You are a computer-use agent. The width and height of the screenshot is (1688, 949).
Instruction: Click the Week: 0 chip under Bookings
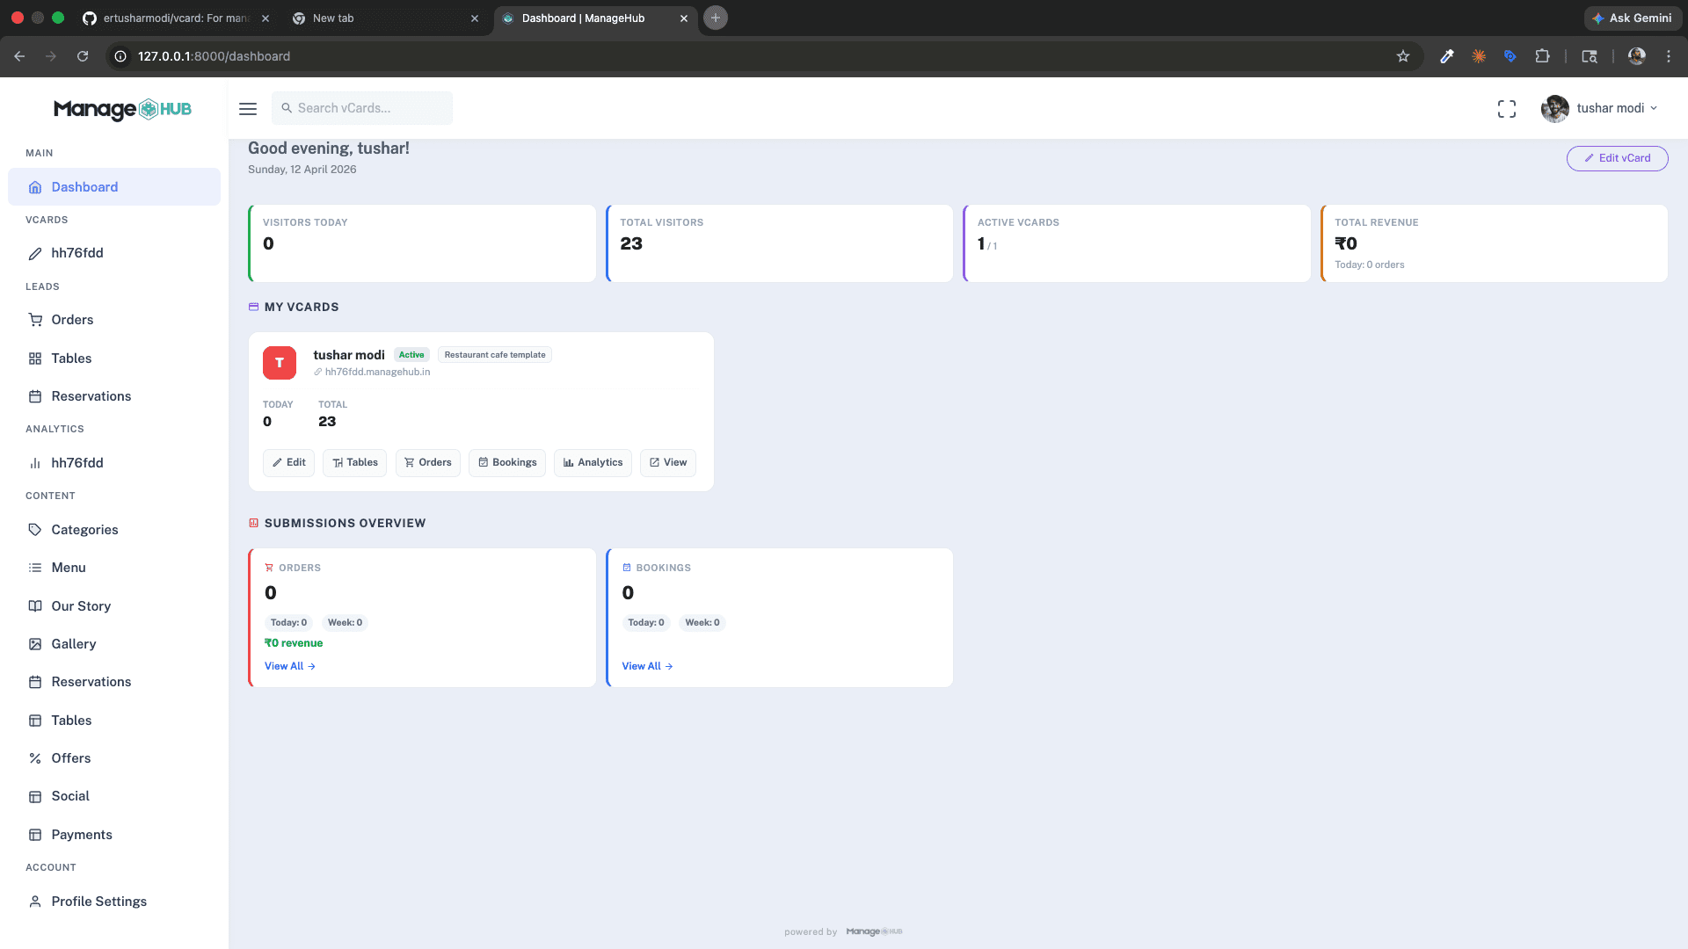702,623
